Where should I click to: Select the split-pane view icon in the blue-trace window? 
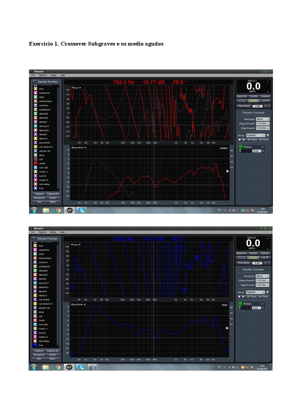[x=254, y=258]
